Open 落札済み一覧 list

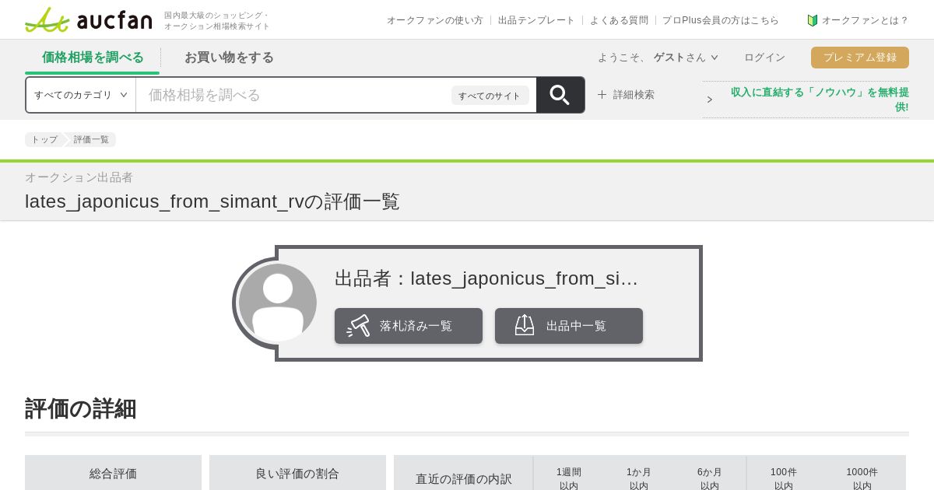coord(409,326)
